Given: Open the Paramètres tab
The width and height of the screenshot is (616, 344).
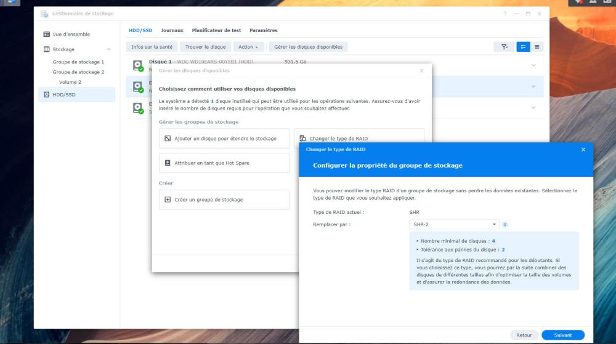Looking at the screenshot, I should tap(263, 30).
